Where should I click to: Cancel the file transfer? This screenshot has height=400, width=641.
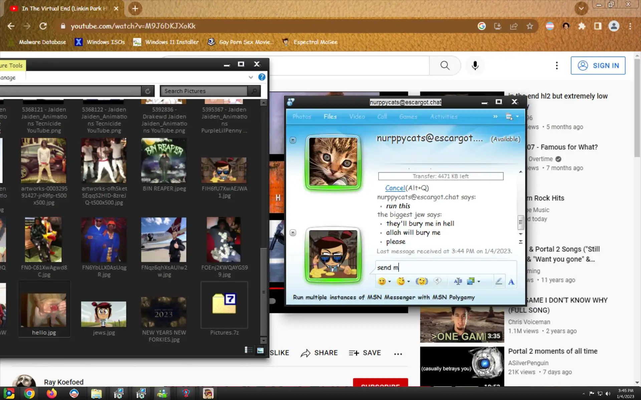click(x=395, y=188)
